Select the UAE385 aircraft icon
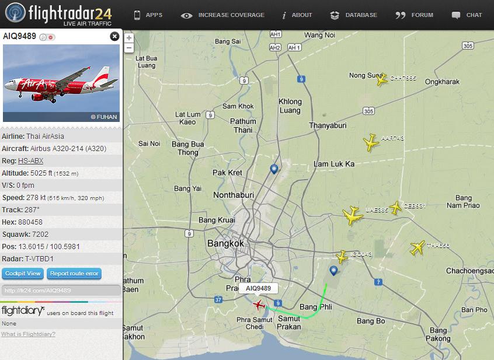 (x=352, y=215)
